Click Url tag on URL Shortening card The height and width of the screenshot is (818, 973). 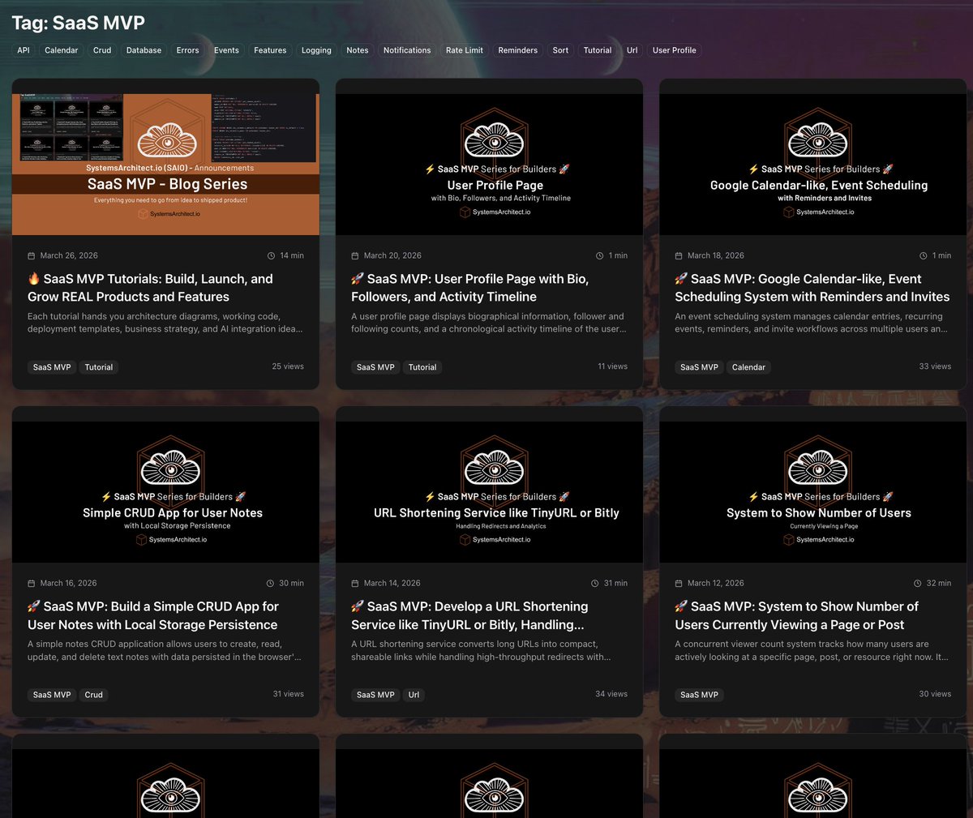(414, 695)
